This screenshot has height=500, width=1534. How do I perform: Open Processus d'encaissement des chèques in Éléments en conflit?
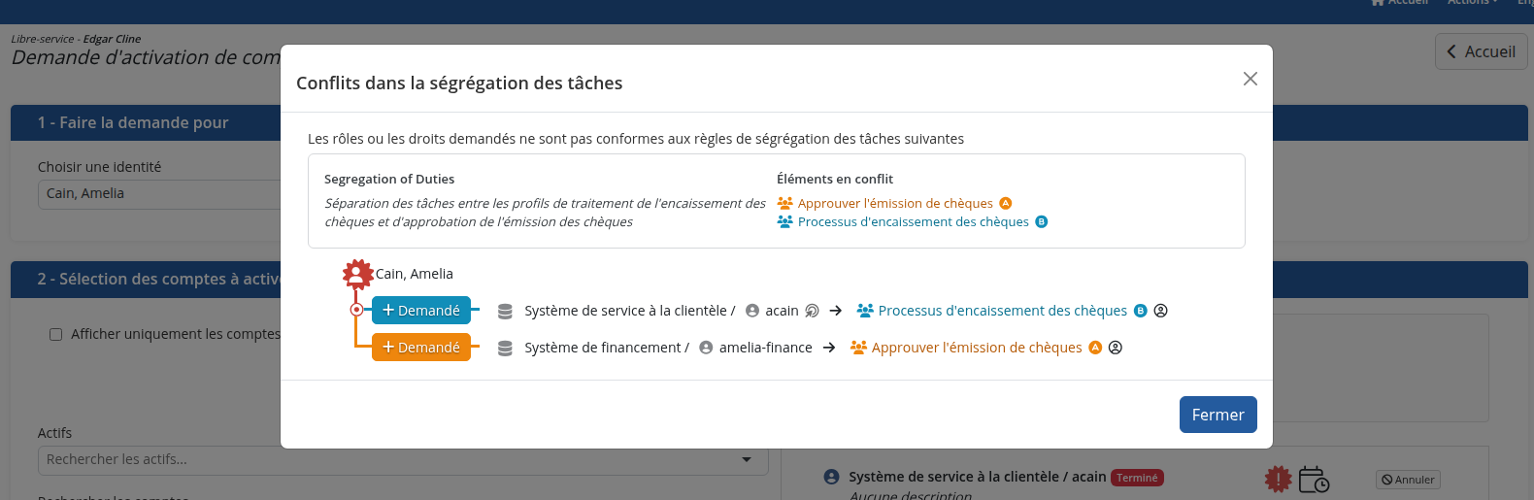pyautogui.click(x=914, y=221)
